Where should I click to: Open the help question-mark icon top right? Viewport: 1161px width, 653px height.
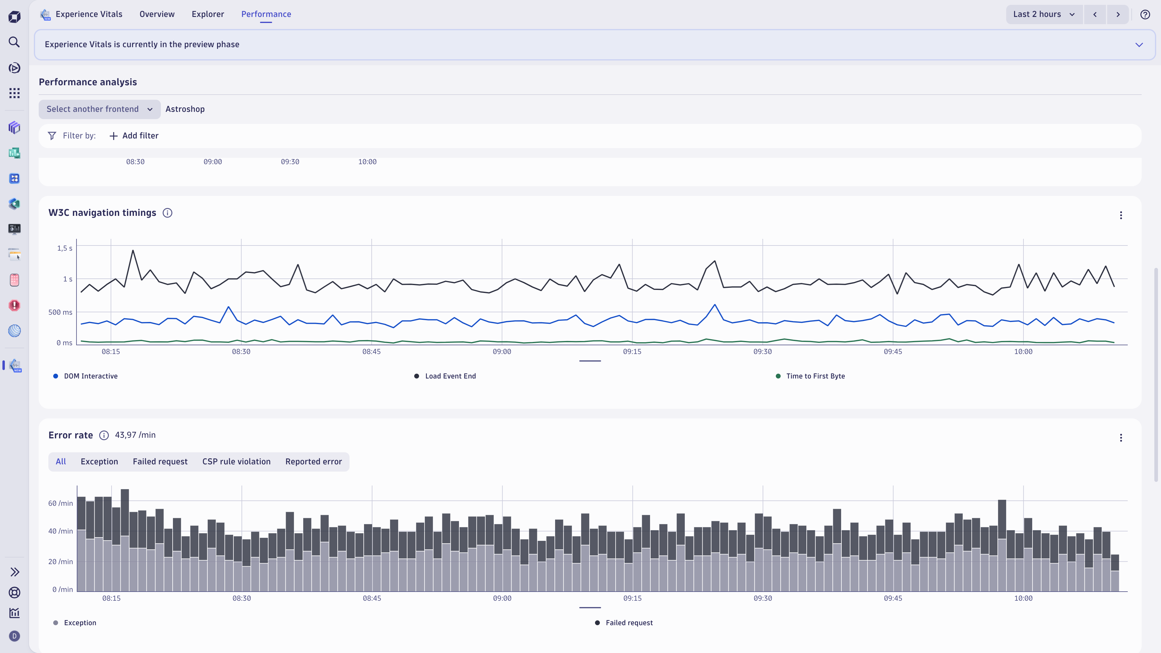click(1145, 14)
